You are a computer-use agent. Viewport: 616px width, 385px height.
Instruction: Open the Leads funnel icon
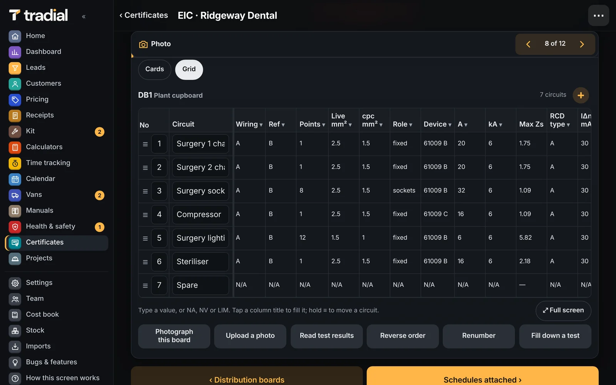(15, 68)
